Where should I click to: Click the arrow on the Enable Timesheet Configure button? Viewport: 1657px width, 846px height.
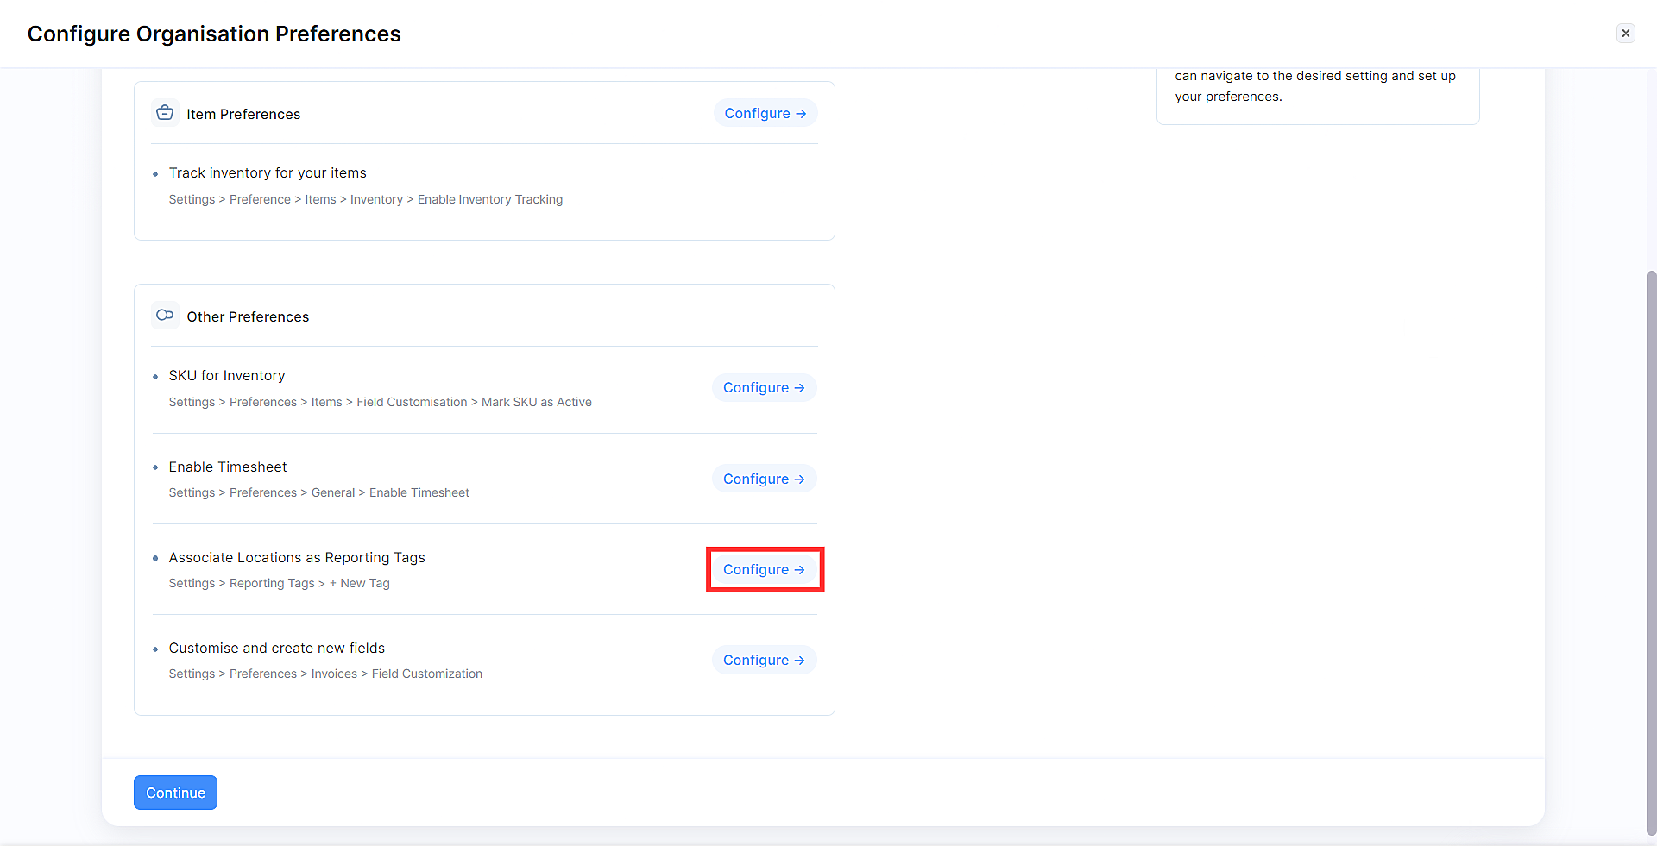[x=800, y=479]
